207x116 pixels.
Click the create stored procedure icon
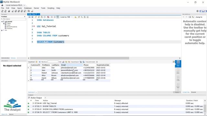(x=22, y=11)
